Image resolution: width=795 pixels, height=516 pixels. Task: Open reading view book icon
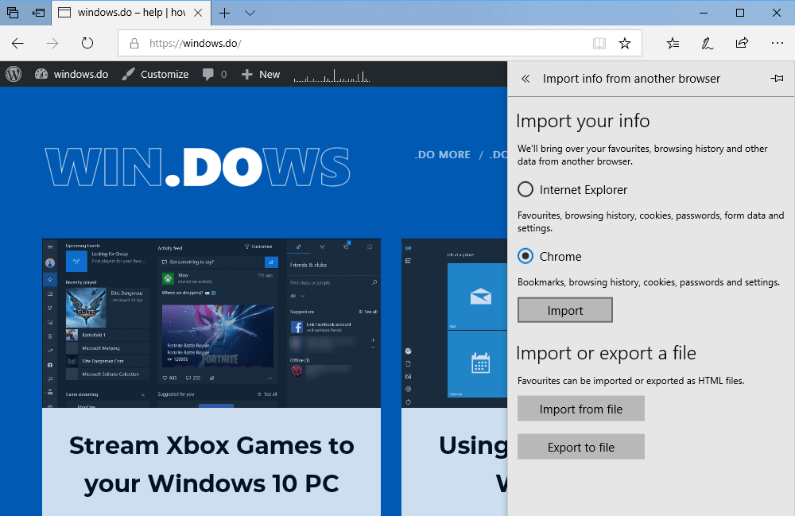click(x=599, y=44)
